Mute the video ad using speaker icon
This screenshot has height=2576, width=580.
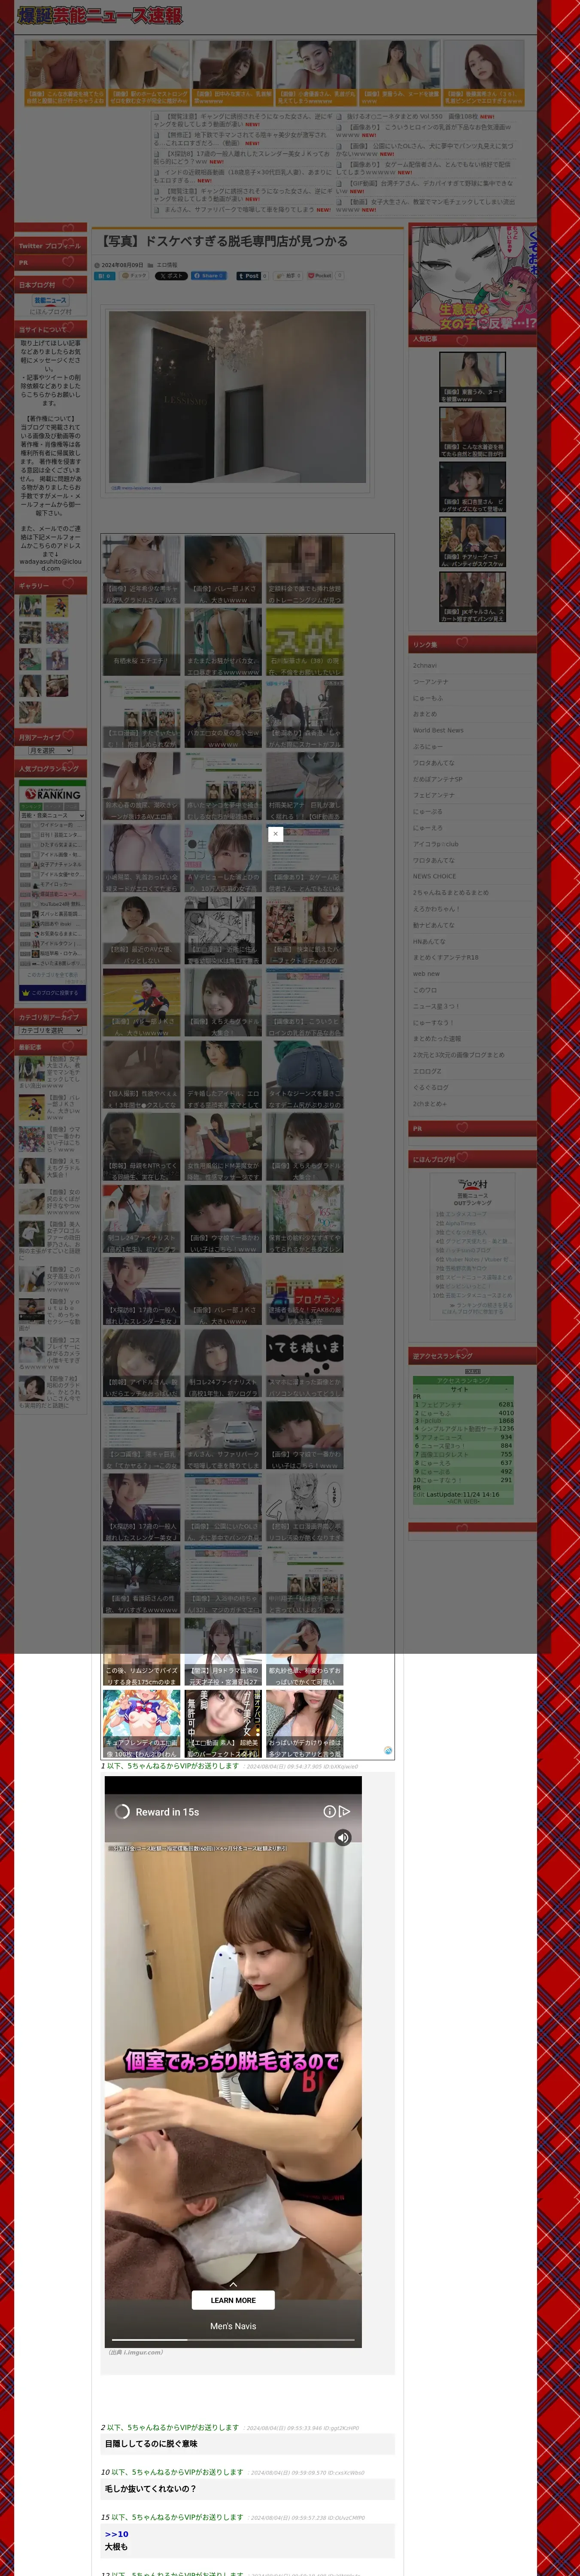pos(343,1837)
